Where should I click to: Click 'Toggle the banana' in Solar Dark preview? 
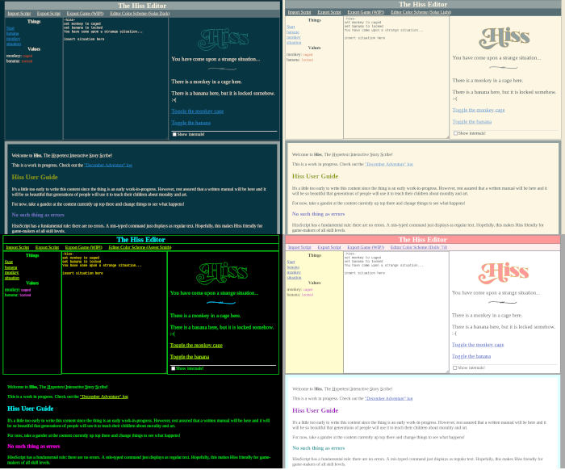click(191, 123)
